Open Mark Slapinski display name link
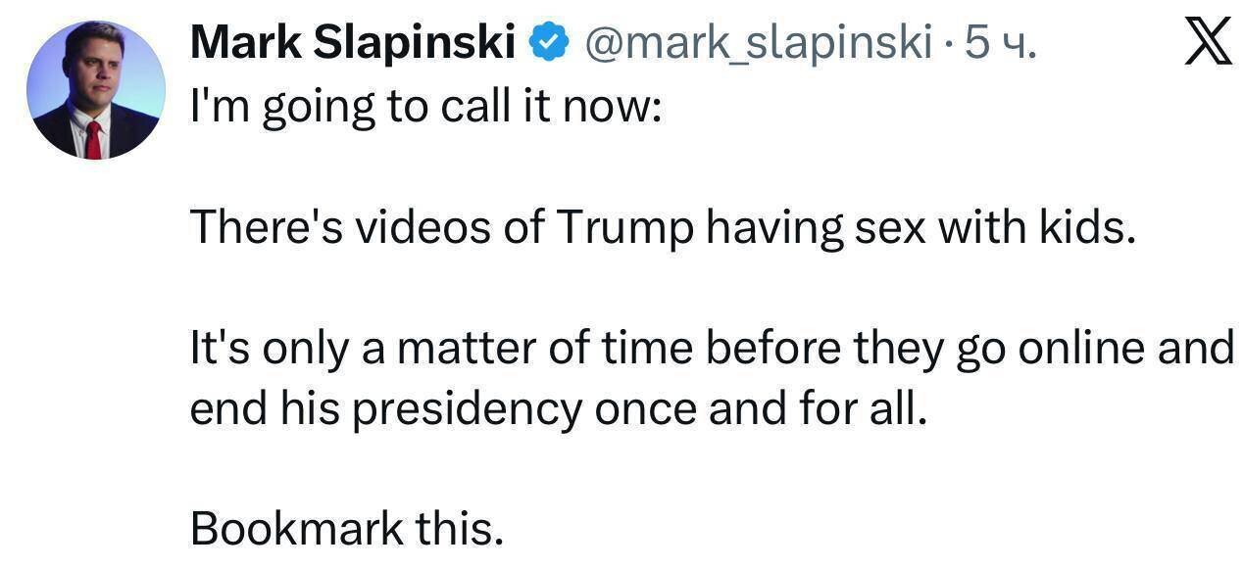The image size is (1244, 569). 353,43
